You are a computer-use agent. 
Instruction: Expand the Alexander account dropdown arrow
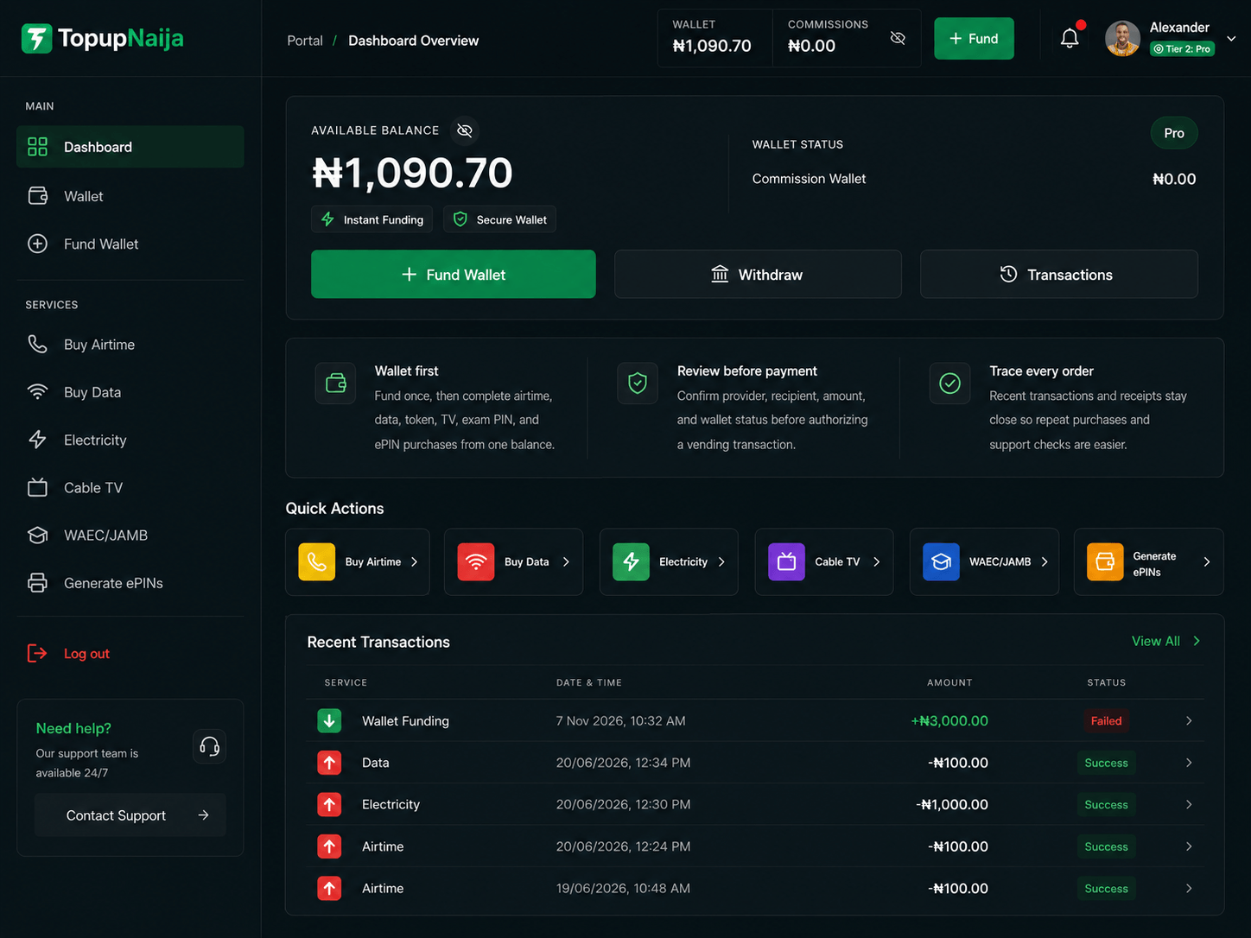tap(1231, 39)
